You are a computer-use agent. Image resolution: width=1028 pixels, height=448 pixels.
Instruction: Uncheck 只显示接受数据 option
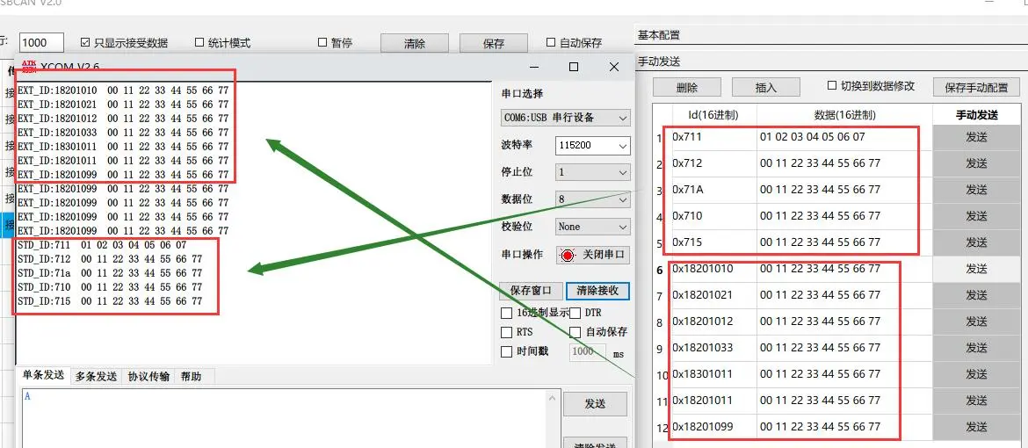[x=85, y=42]
